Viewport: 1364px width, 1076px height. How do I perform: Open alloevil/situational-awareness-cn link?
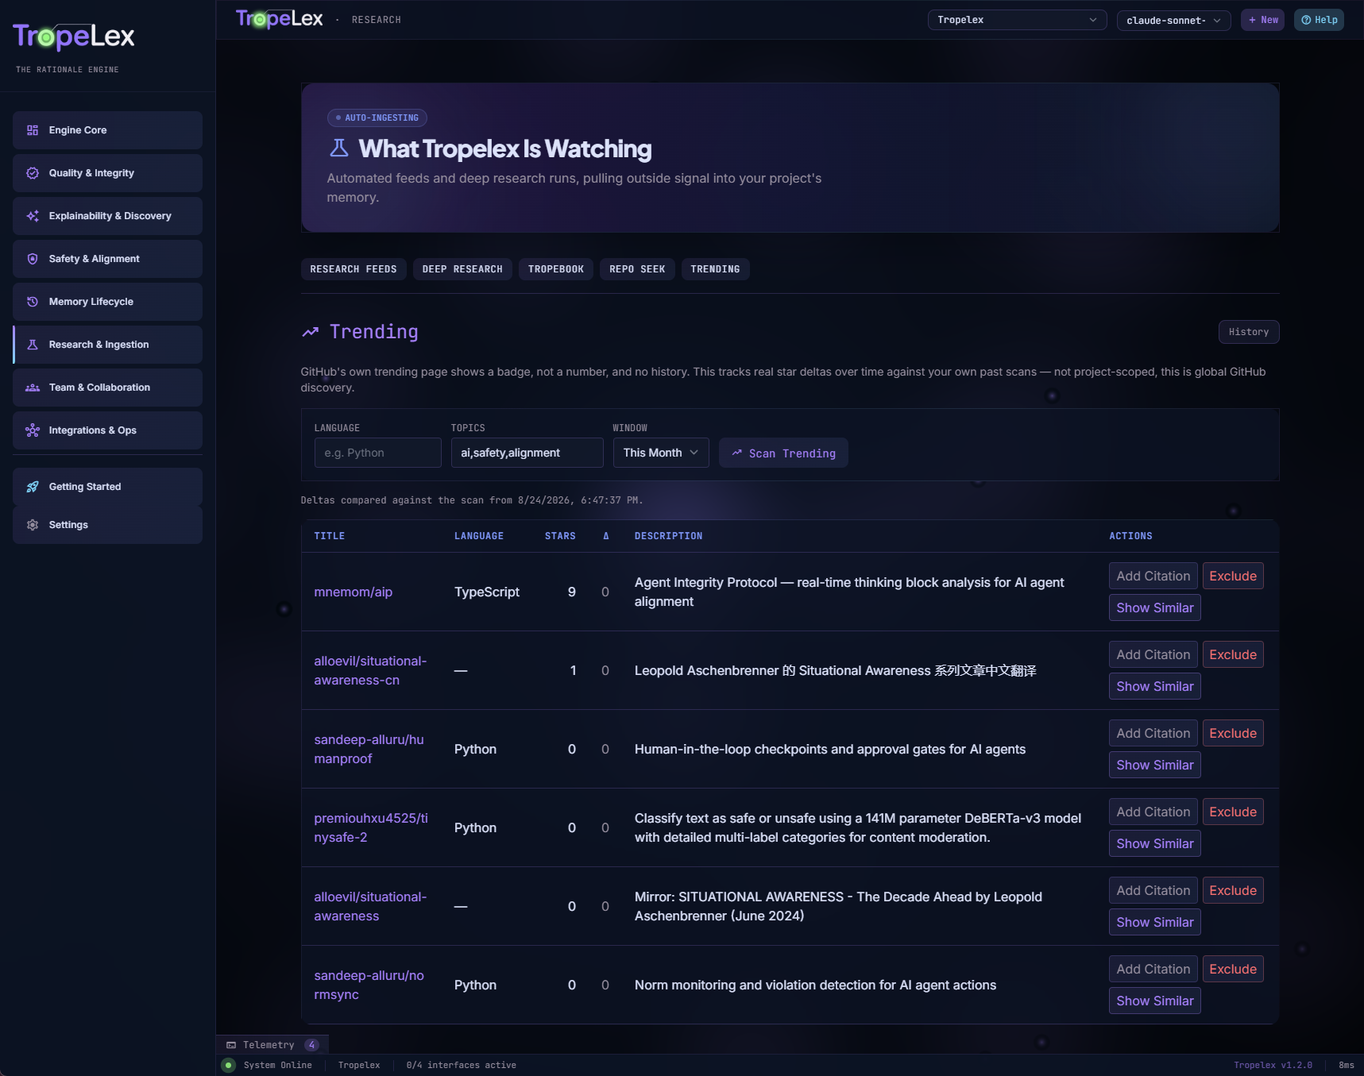click(370, 670)
